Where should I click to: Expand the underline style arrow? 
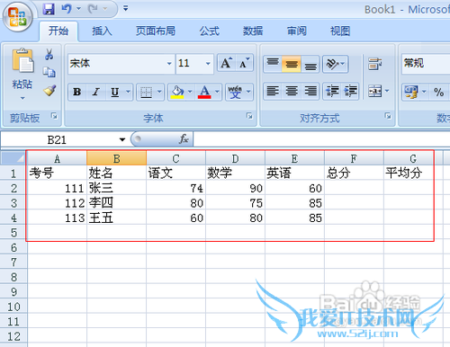click(128, 91)
